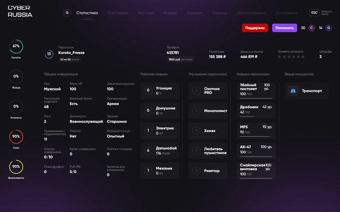Open the Дополнительно tab
This screenshot has width=340, height=212.
pos(251,13)
